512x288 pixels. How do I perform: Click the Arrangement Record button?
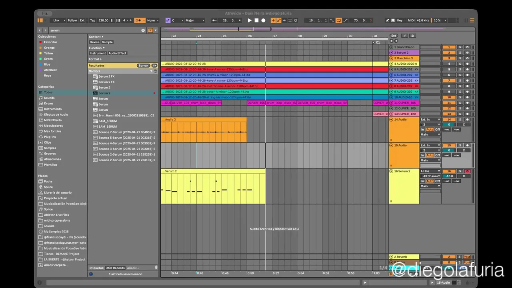pos(263,20)
